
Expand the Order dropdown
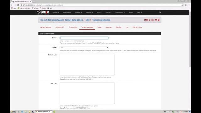click(x=84, y=47)
